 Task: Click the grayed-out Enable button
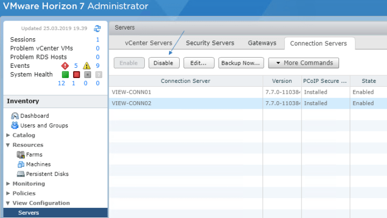point(129,63)
